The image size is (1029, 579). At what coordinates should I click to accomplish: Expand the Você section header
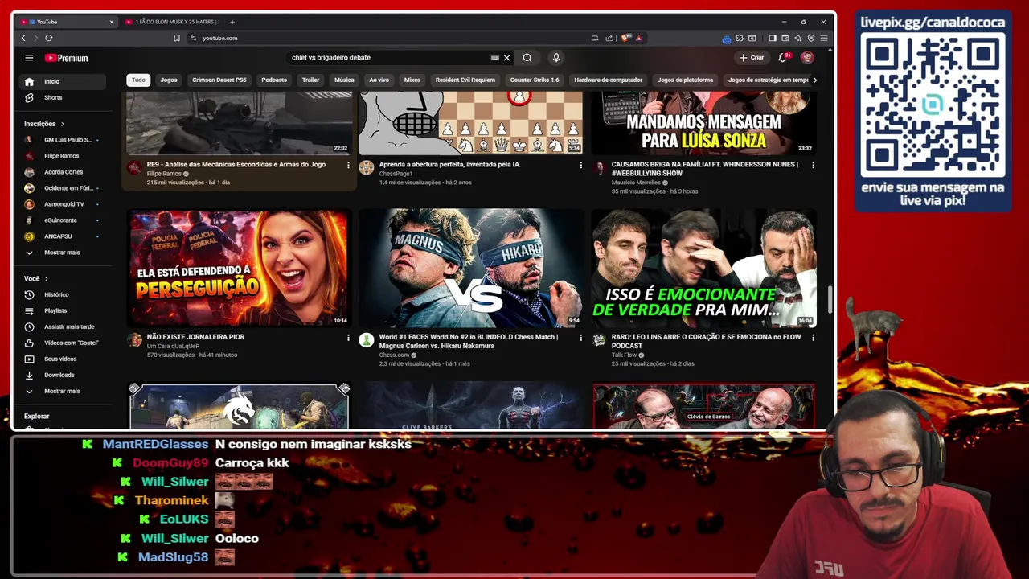[x=36, y=278]
